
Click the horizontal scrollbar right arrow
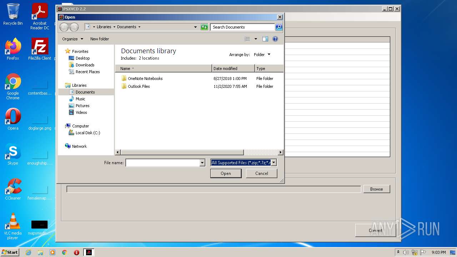pos(281,152)
